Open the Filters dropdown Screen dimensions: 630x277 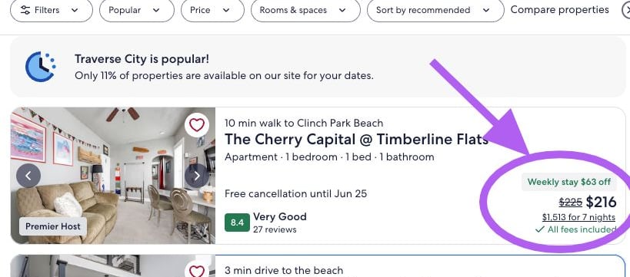[x=52, y=10]
